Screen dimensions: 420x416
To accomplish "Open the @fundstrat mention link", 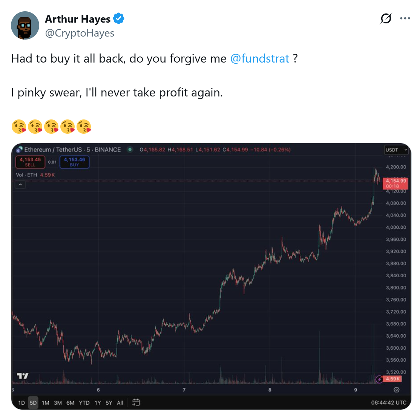I will coord(260,58).
